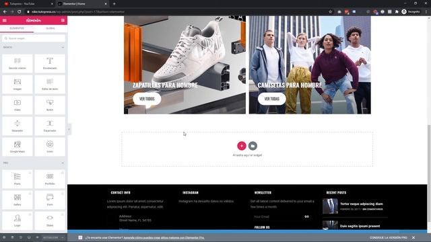
Task: Open the browser extensions puzzle icon
Action: pyautogui.click(x=397, y=12)
